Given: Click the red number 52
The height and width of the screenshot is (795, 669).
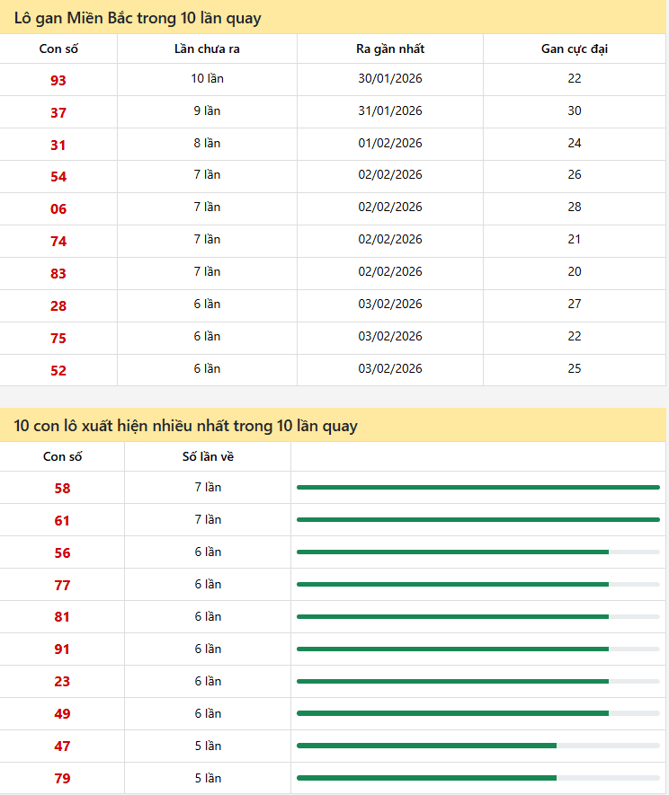Looking at the screenshot, I should [x=58, y=371].
